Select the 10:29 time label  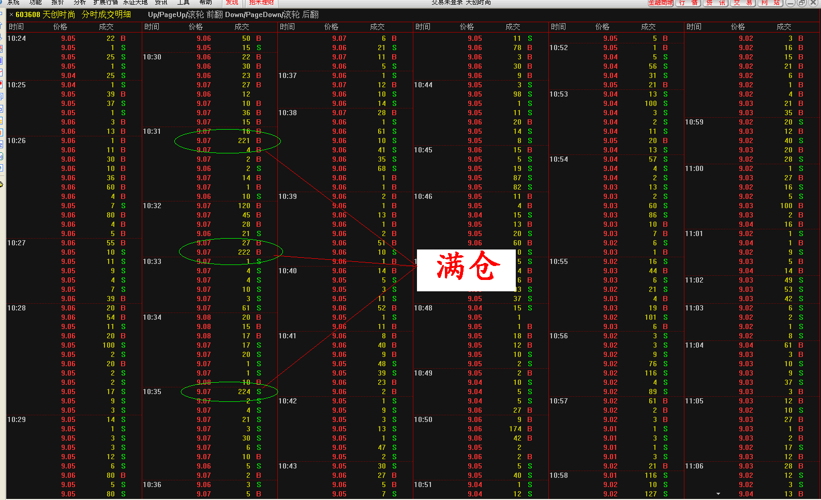coord(17,419)
